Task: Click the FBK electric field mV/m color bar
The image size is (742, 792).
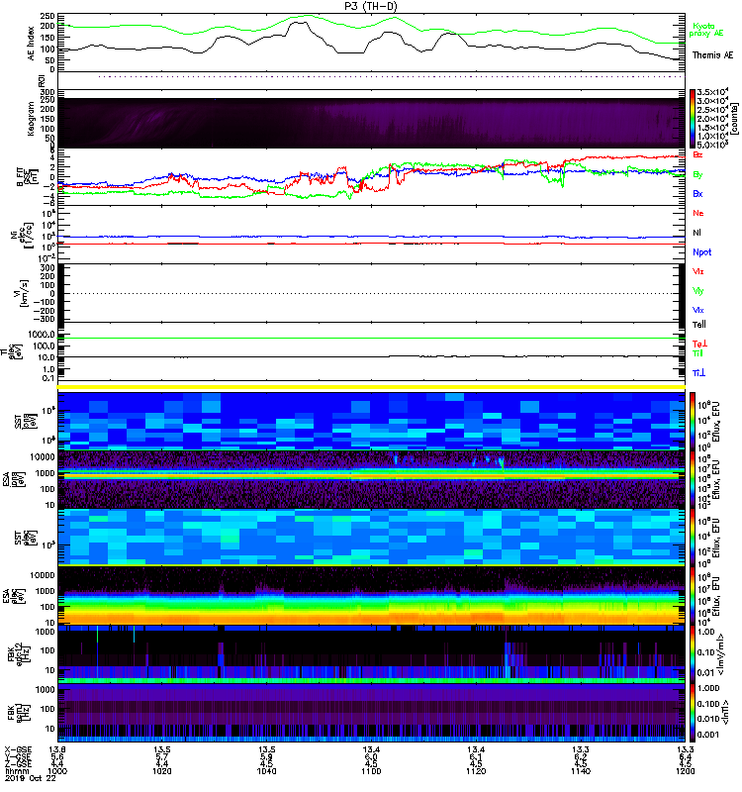Action: [693, 654]
